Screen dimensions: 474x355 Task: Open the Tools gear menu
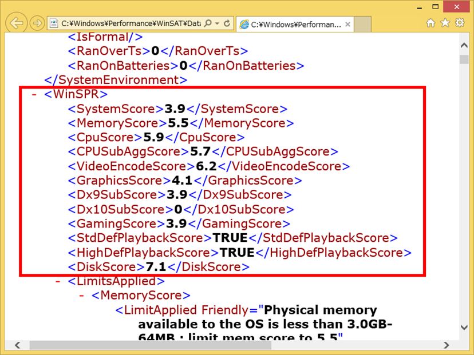(460, 23)
